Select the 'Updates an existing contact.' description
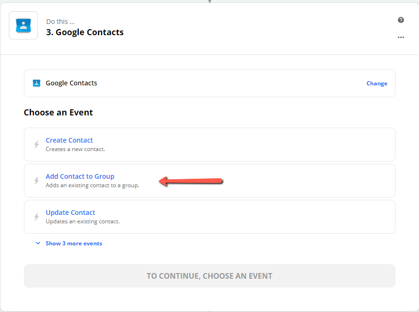 point(82,221)
